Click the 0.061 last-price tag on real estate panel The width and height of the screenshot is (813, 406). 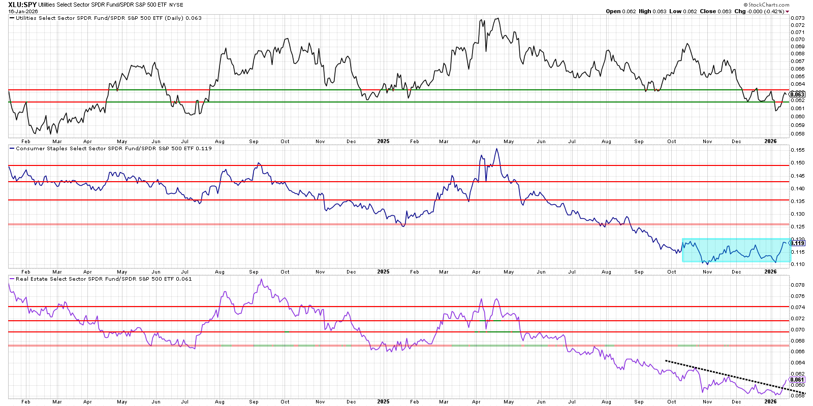tap(798, 380)
